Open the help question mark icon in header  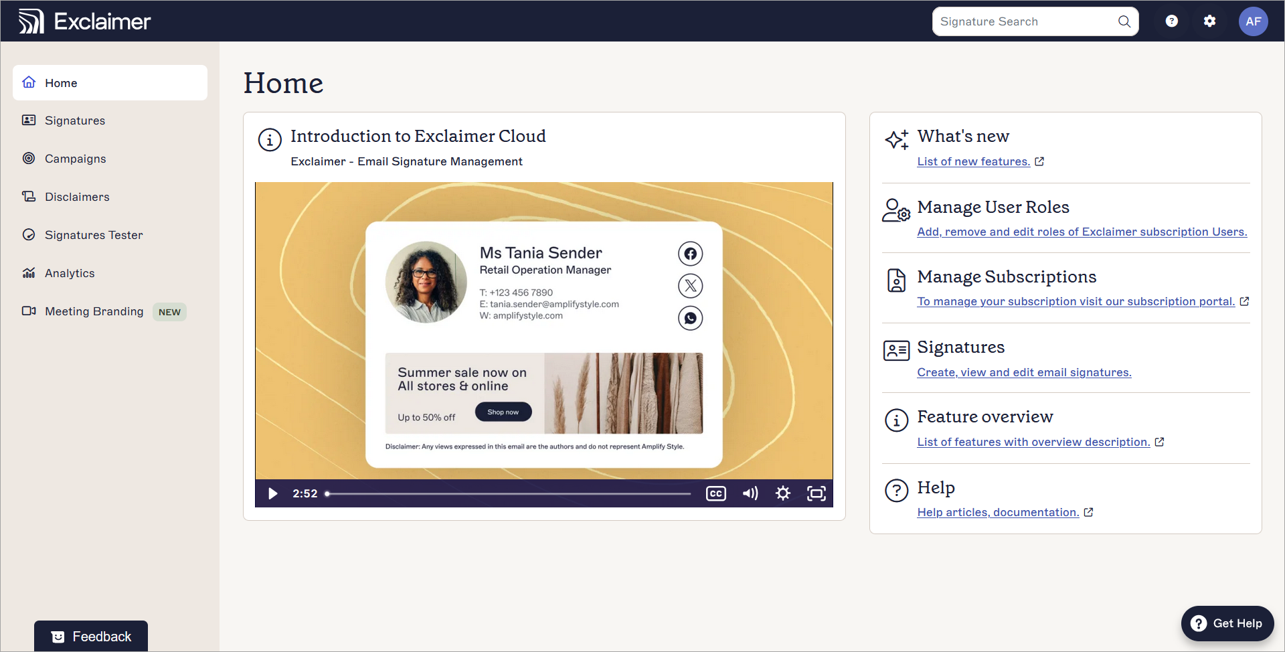1171,21
